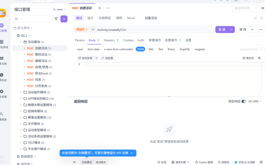Viewport: 265px width, 165px height.
Task: Open the filter icon next to search
Action: 56,19
